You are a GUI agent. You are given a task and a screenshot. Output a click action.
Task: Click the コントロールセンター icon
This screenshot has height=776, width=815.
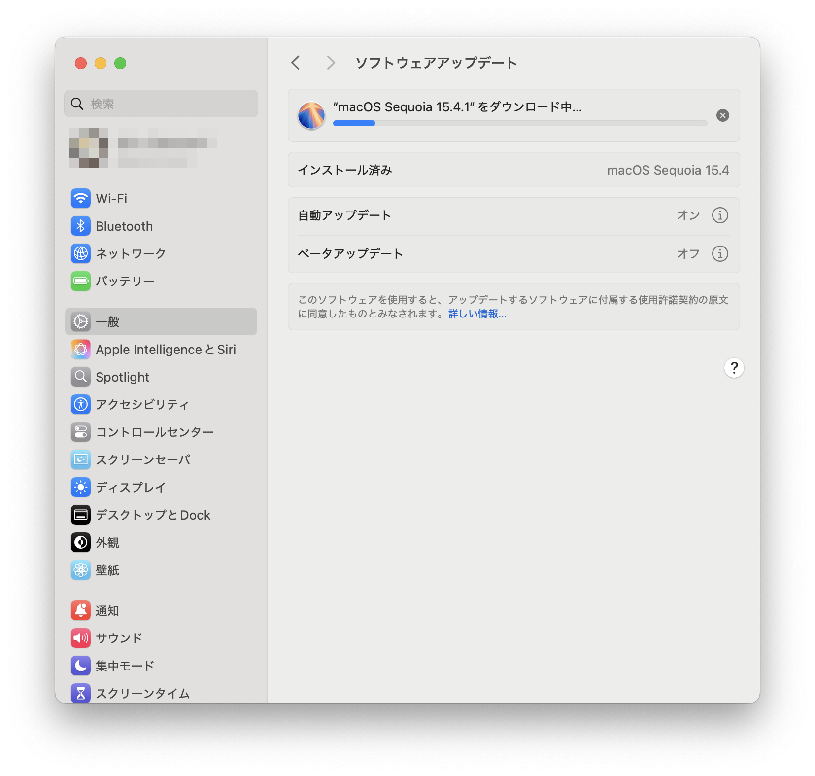[81, 432]
